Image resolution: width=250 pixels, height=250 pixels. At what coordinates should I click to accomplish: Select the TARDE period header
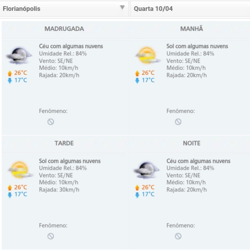coord(64,143)
